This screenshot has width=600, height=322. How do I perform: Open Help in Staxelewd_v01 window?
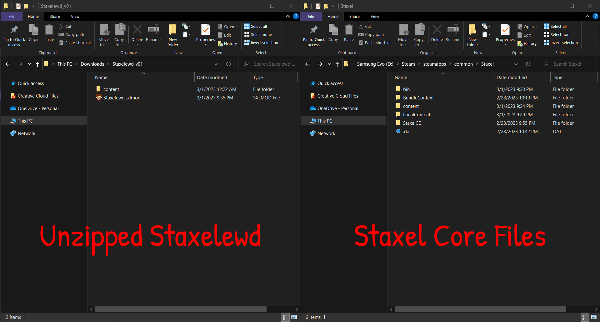coord(296,16)
